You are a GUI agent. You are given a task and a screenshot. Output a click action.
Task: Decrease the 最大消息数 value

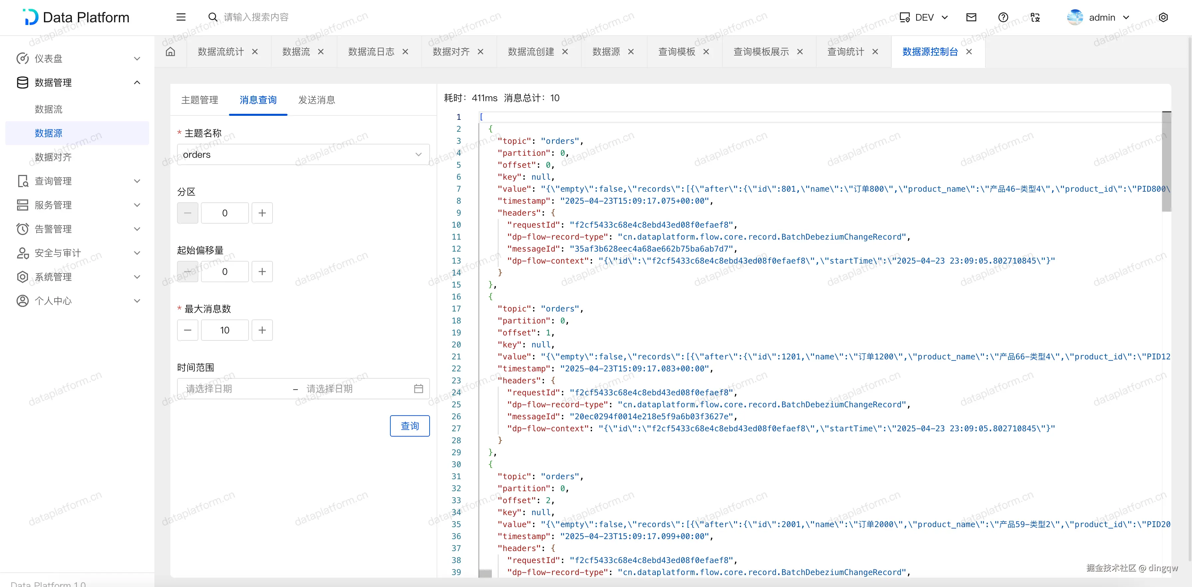(x=187, y=330)
